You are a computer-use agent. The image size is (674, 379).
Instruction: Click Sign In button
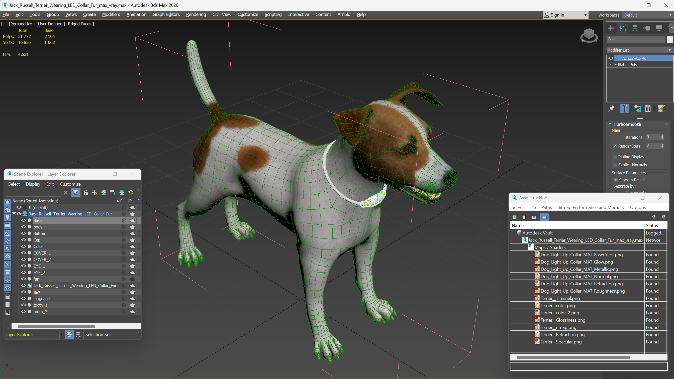pyautogui.click(x=557, y=15)
